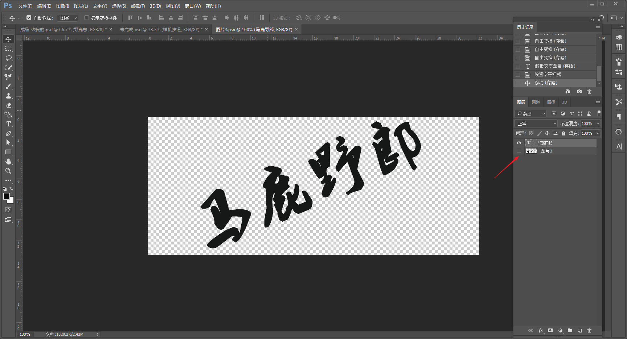Click the 图片3 layer thumbnail
Image resolution: width=627 pixels, height=339 pixels.
(x=531, y=151)
